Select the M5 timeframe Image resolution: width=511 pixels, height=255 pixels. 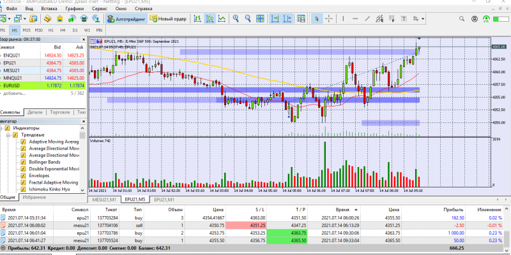point(14,30)
